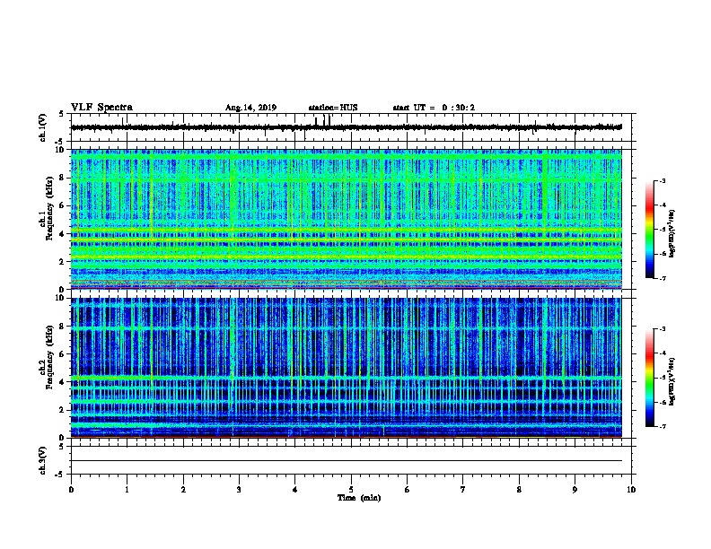The height and width of the screenshot is (549, 711).
Task: Click the "-3" tick on the ch.1 colorbar
Action: [x=662, y=181]
